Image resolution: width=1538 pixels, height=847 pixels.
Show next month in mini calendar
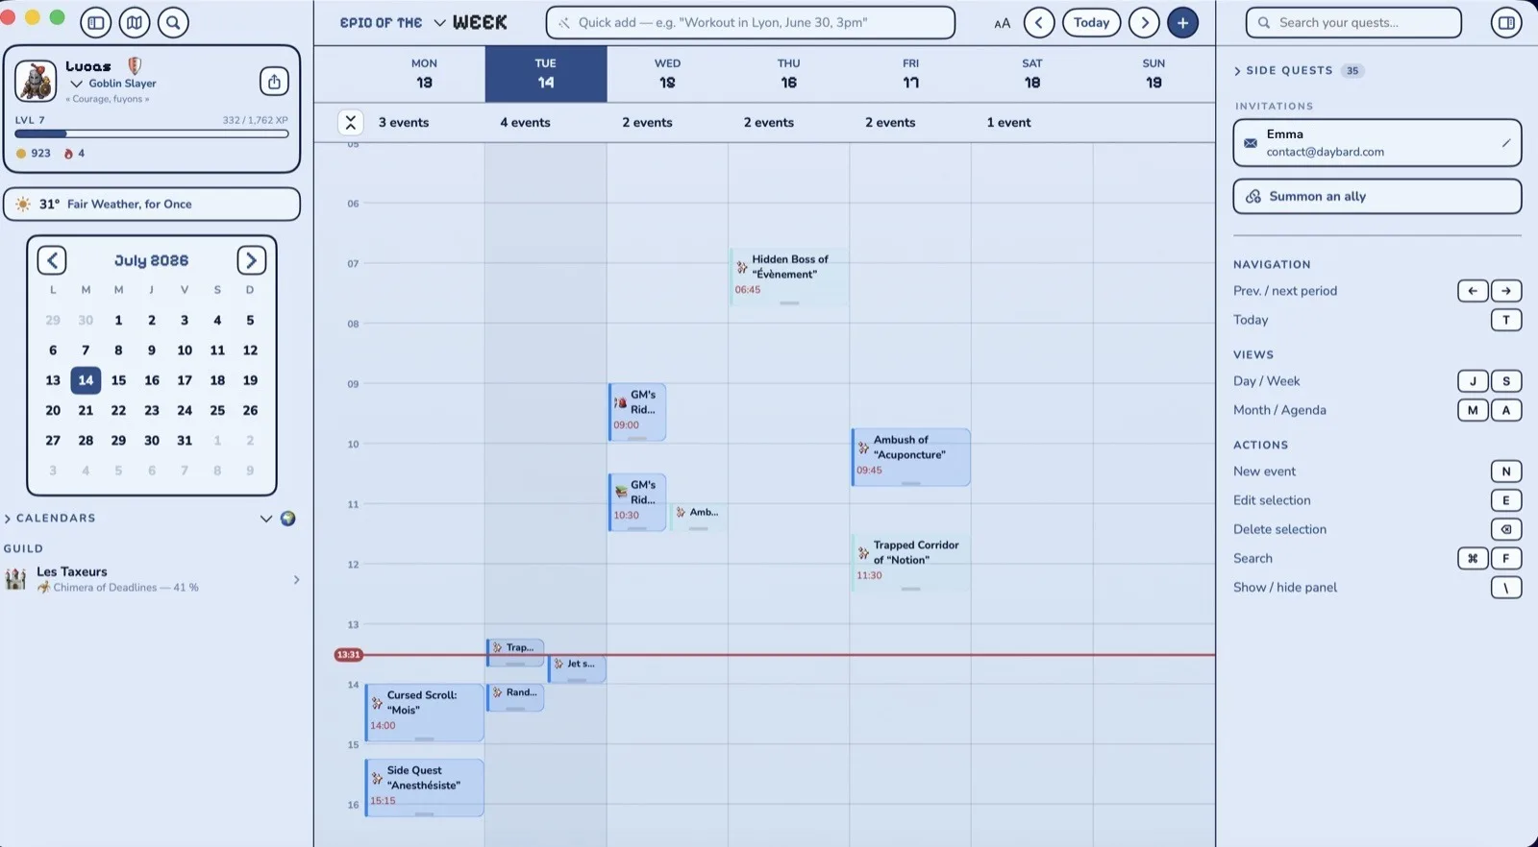click(251, 260)
